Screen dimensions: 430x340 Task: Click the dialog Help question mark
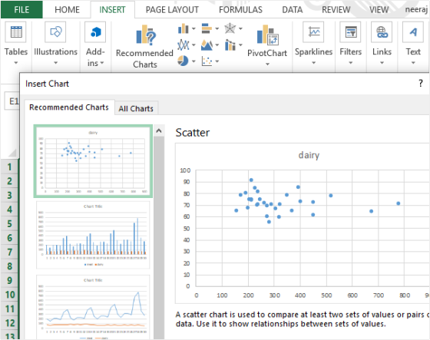click(x=421, y=84)
